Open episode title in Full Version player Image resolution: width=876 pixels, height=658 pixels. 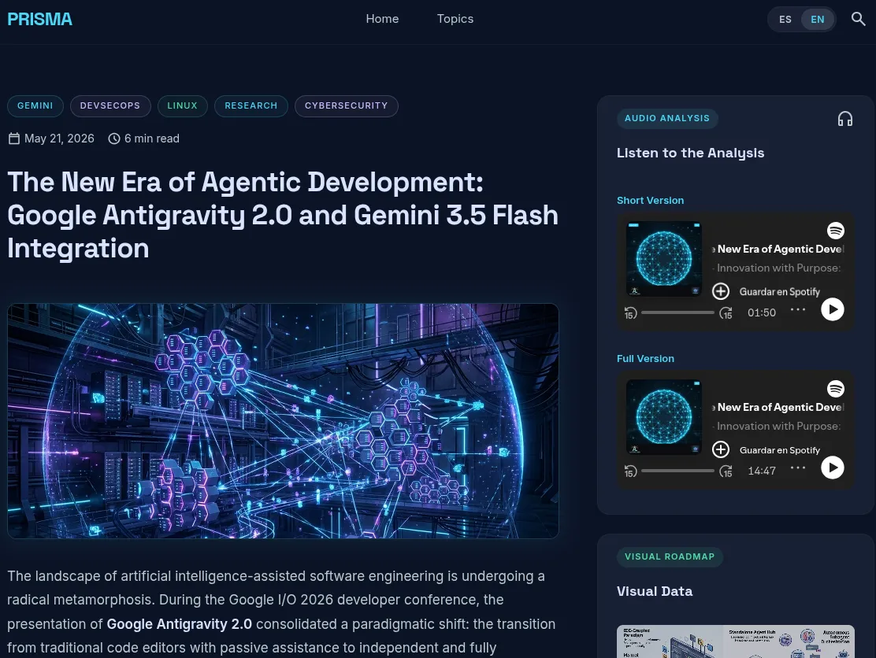(x=778, y=408)
